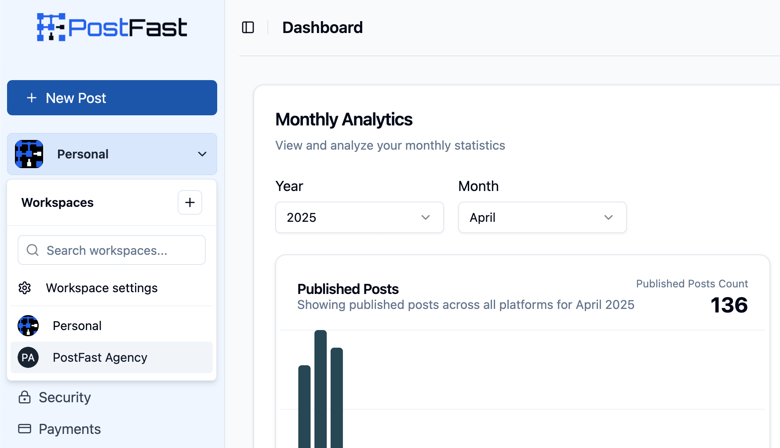
Task: Click the Personal workspace avatar in switcher
Action: tap(29, 154)
